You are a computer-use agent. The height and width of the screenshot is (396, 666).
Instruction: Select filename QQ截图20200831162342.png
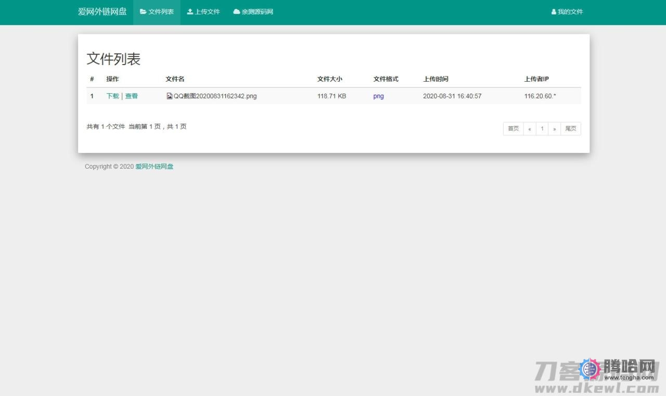[x=215, y=96]
